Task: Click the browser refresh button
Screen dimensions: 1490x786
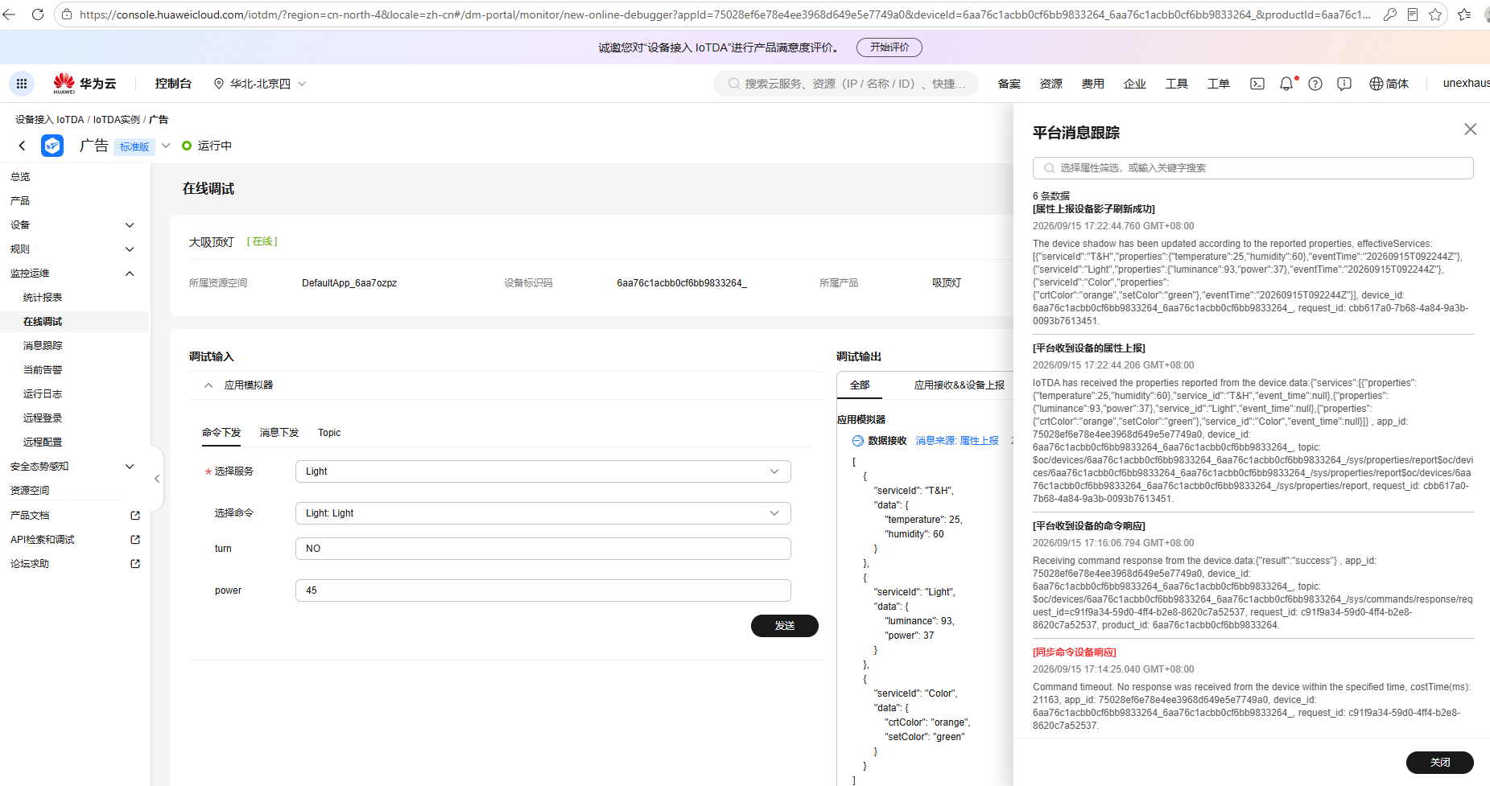Action: [x=37, y=14]
